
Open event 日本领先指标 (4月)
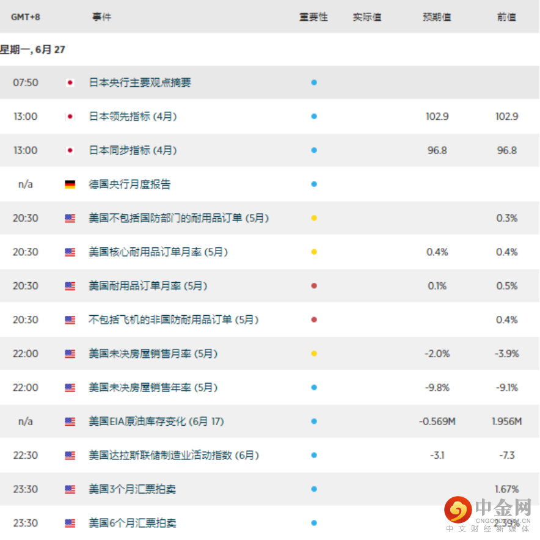[133, 117]
